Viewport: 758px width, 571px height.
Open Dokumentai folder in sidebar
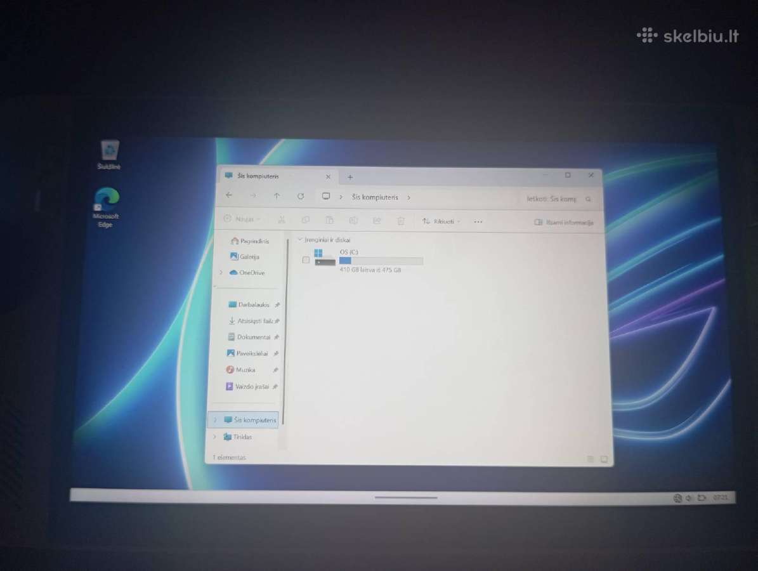click(x=249, y=337)
